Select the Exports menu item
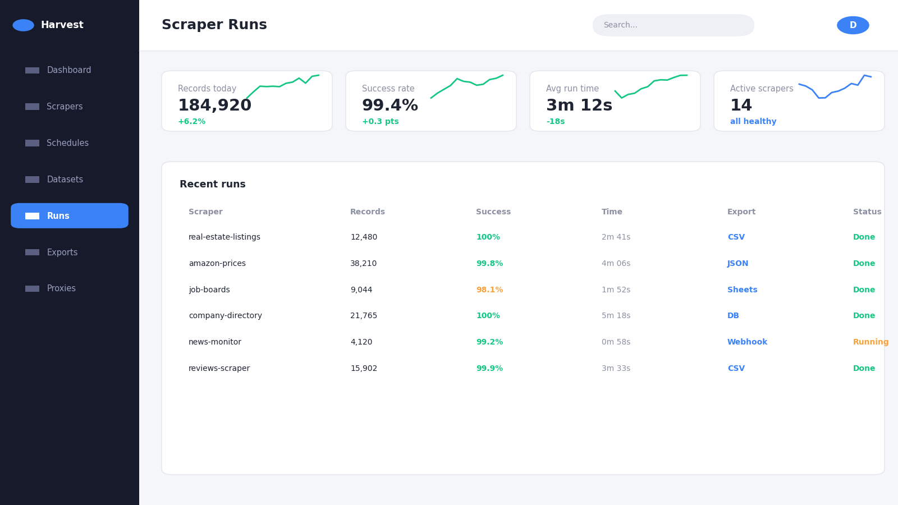898x505 pixels. coord(70,252)
